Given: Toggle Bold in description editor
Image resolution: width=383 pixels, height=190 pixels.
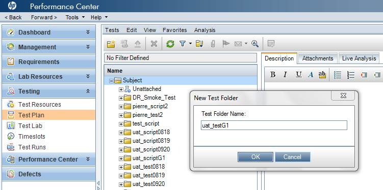Looking at the screenshot, I should [x=273, y=75].
